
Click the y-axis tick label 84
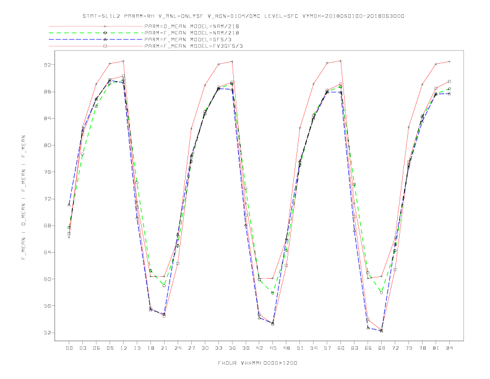[47, 118]
